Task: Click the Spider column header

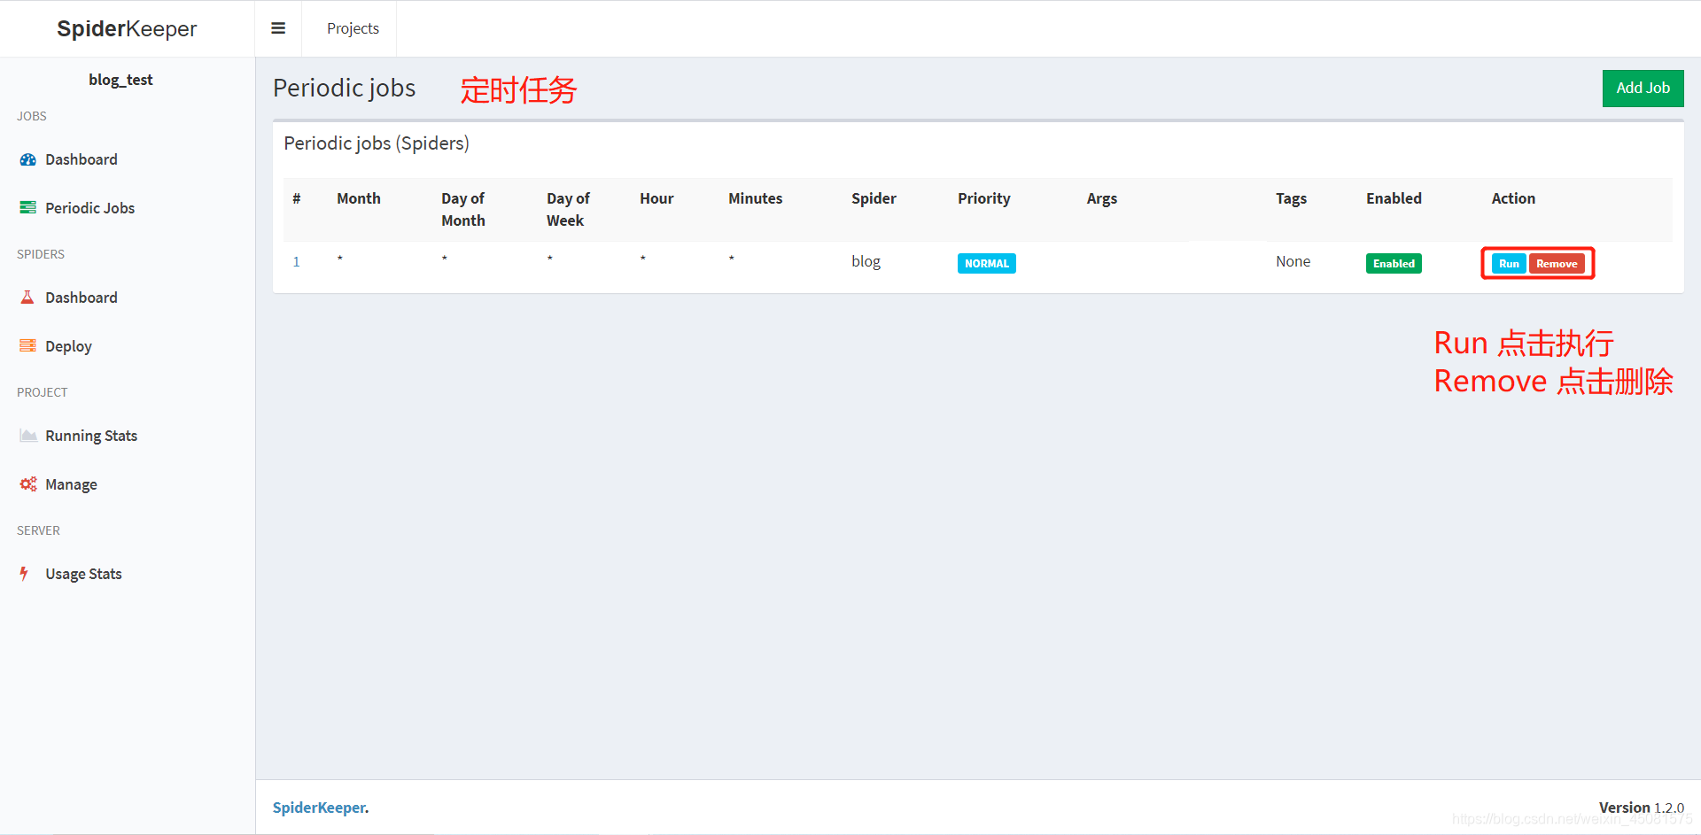Action: (x=874, y=198)
